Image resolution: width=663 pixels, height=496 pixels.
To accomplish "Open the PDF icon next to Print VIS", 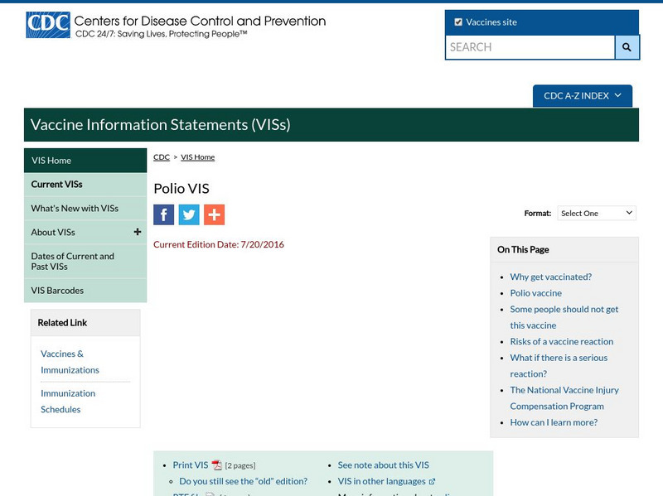I will click(x=215, y=465).
